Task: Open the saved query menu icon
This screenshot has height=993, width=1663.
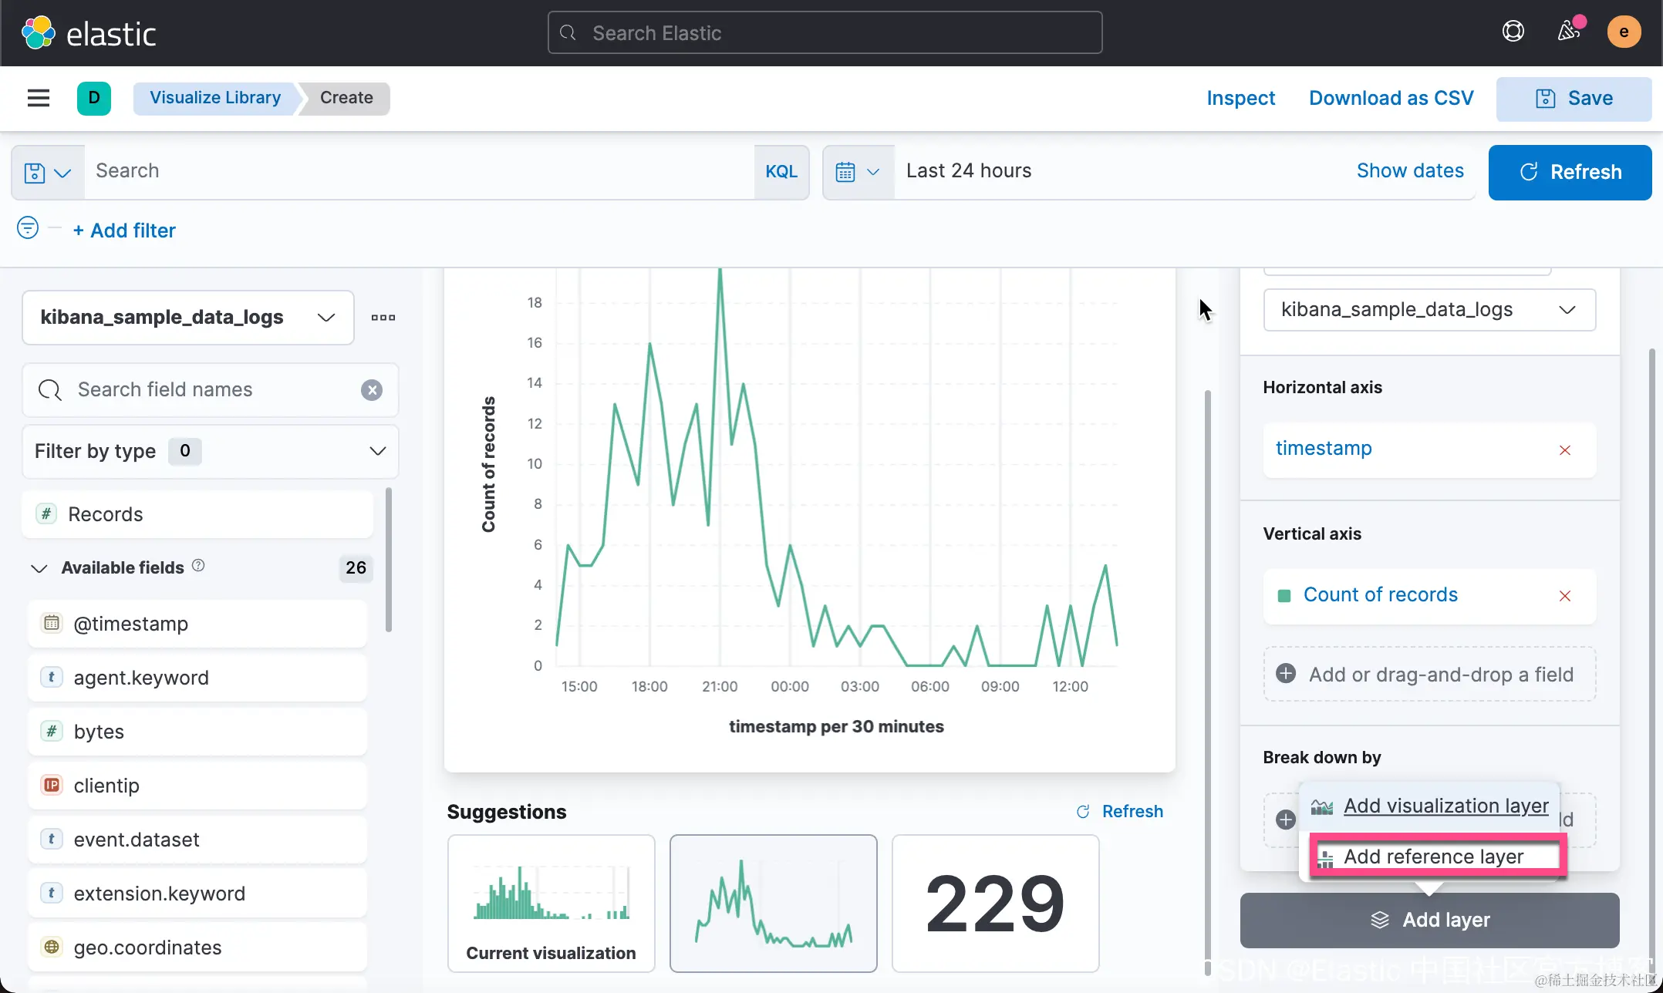Action: [x=47, y=172]
